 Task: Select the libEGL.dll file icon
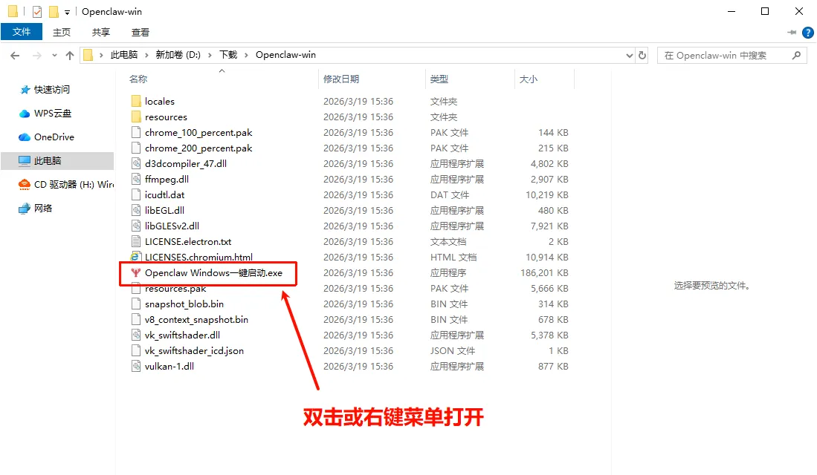pyautogui.click(x=136, y=210)
